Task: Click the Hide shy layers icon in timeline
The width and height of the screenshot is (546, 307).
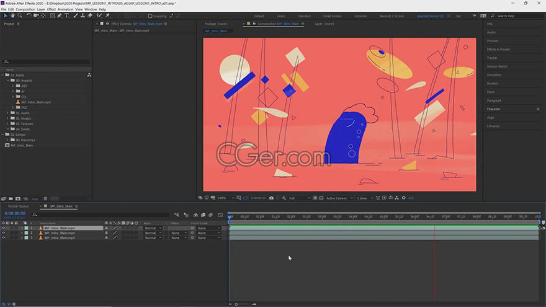Action: point(195,215)
